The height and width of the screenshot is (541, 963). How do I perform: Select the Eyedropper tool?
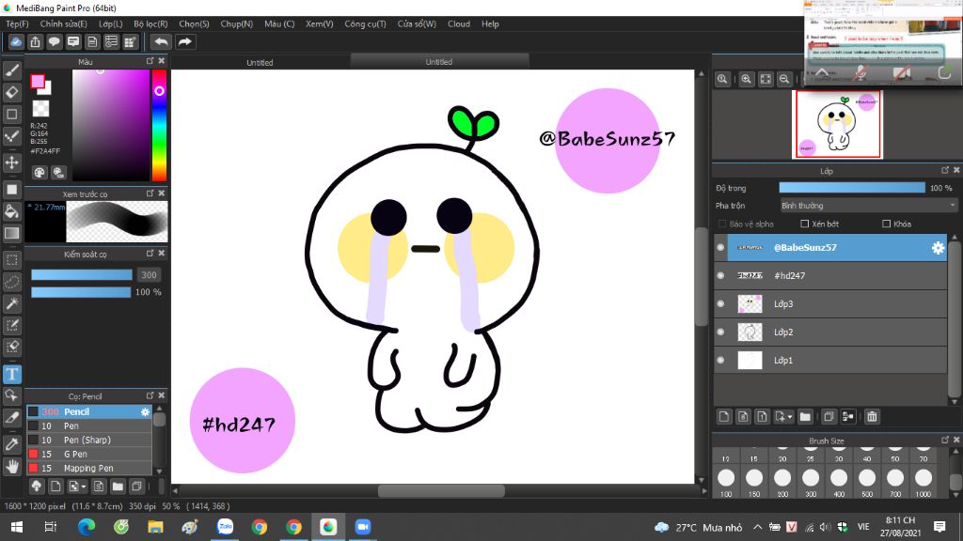coord(12,443)
